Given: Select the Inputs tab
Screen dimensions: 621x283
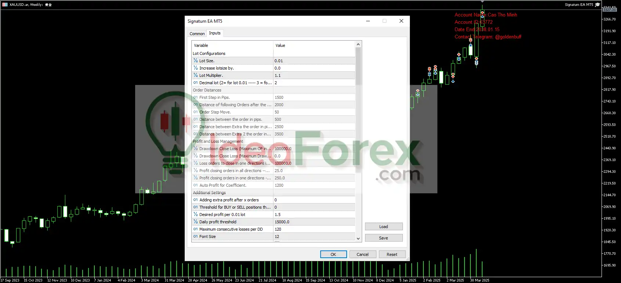Looking at the screenshot, I should click(x=215, y=33).
